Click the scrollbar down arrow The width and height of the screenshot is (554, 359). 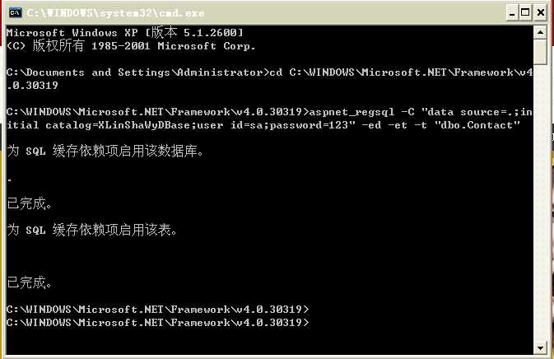540,347
